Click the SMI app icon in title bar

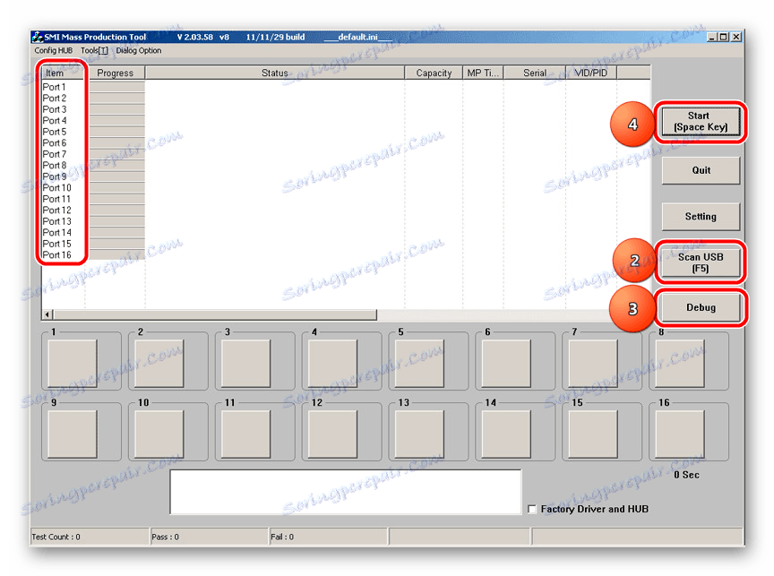[38, 37]
